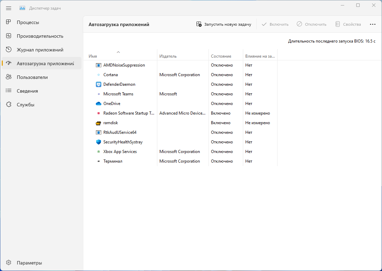Select the Cortana row name
The height and width of the screenshot is (271, 382).
(111, 75)
